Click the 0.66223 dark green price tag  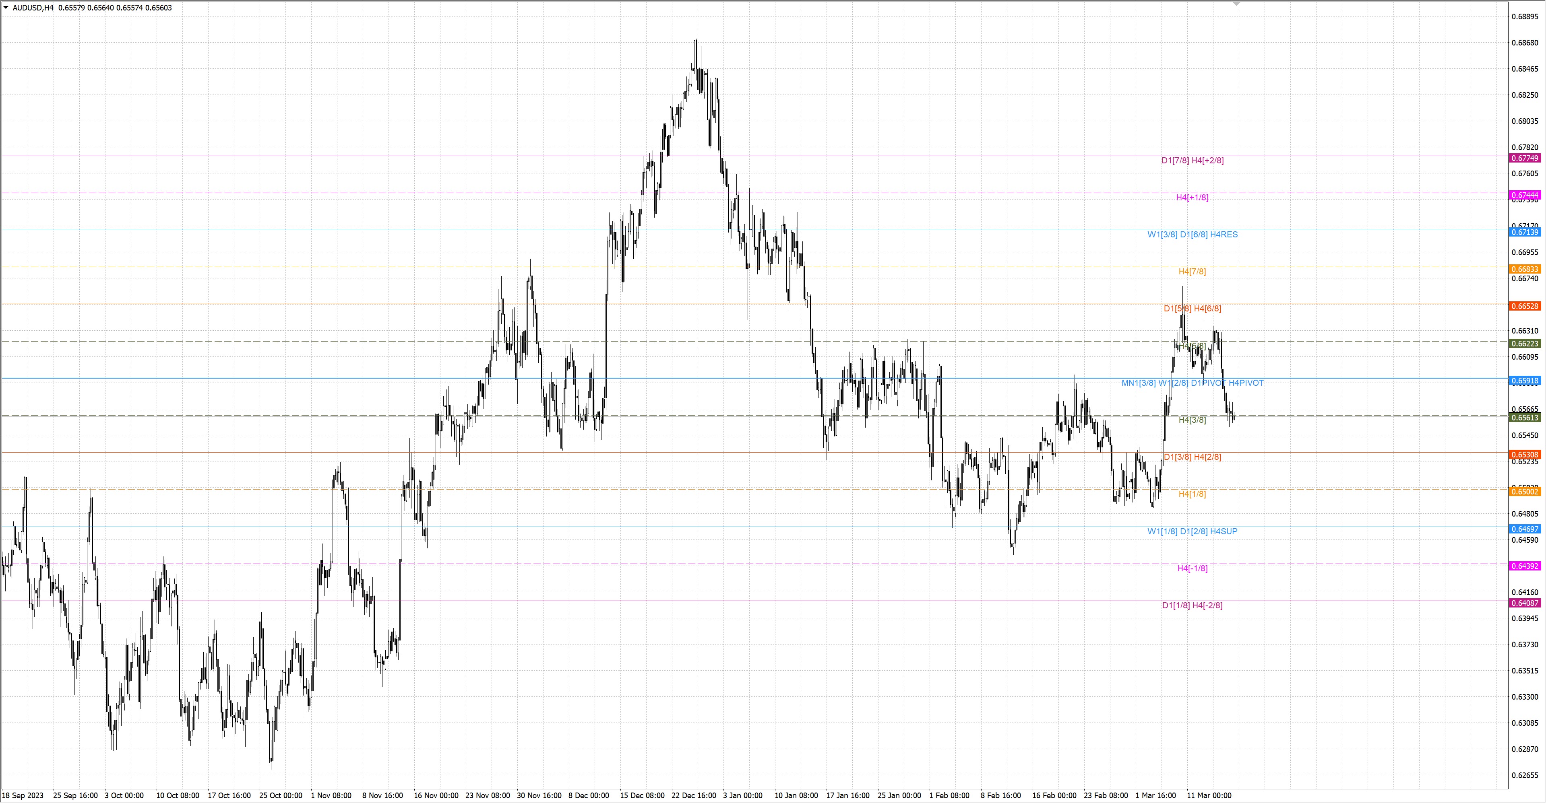[1524, 344]
